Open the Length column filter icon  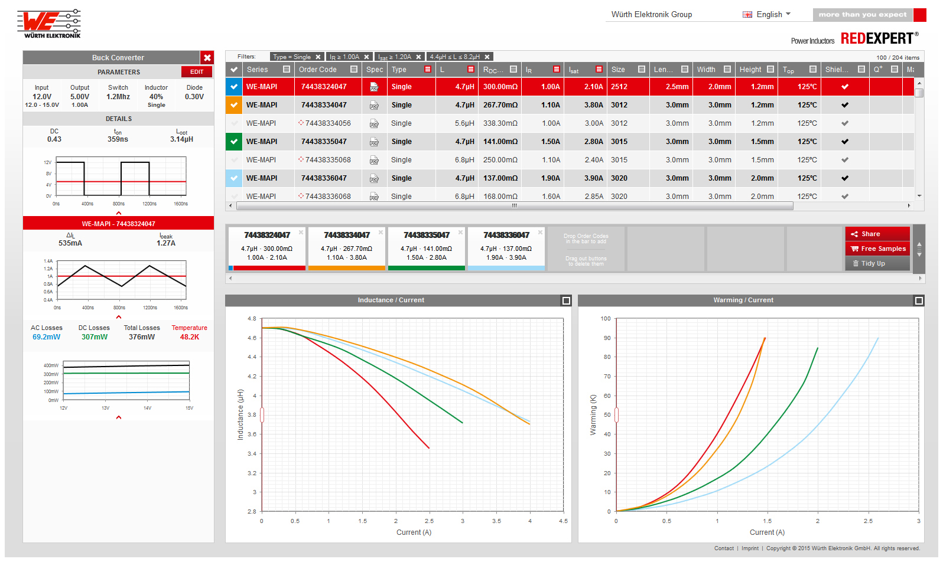tap(685, 70)
